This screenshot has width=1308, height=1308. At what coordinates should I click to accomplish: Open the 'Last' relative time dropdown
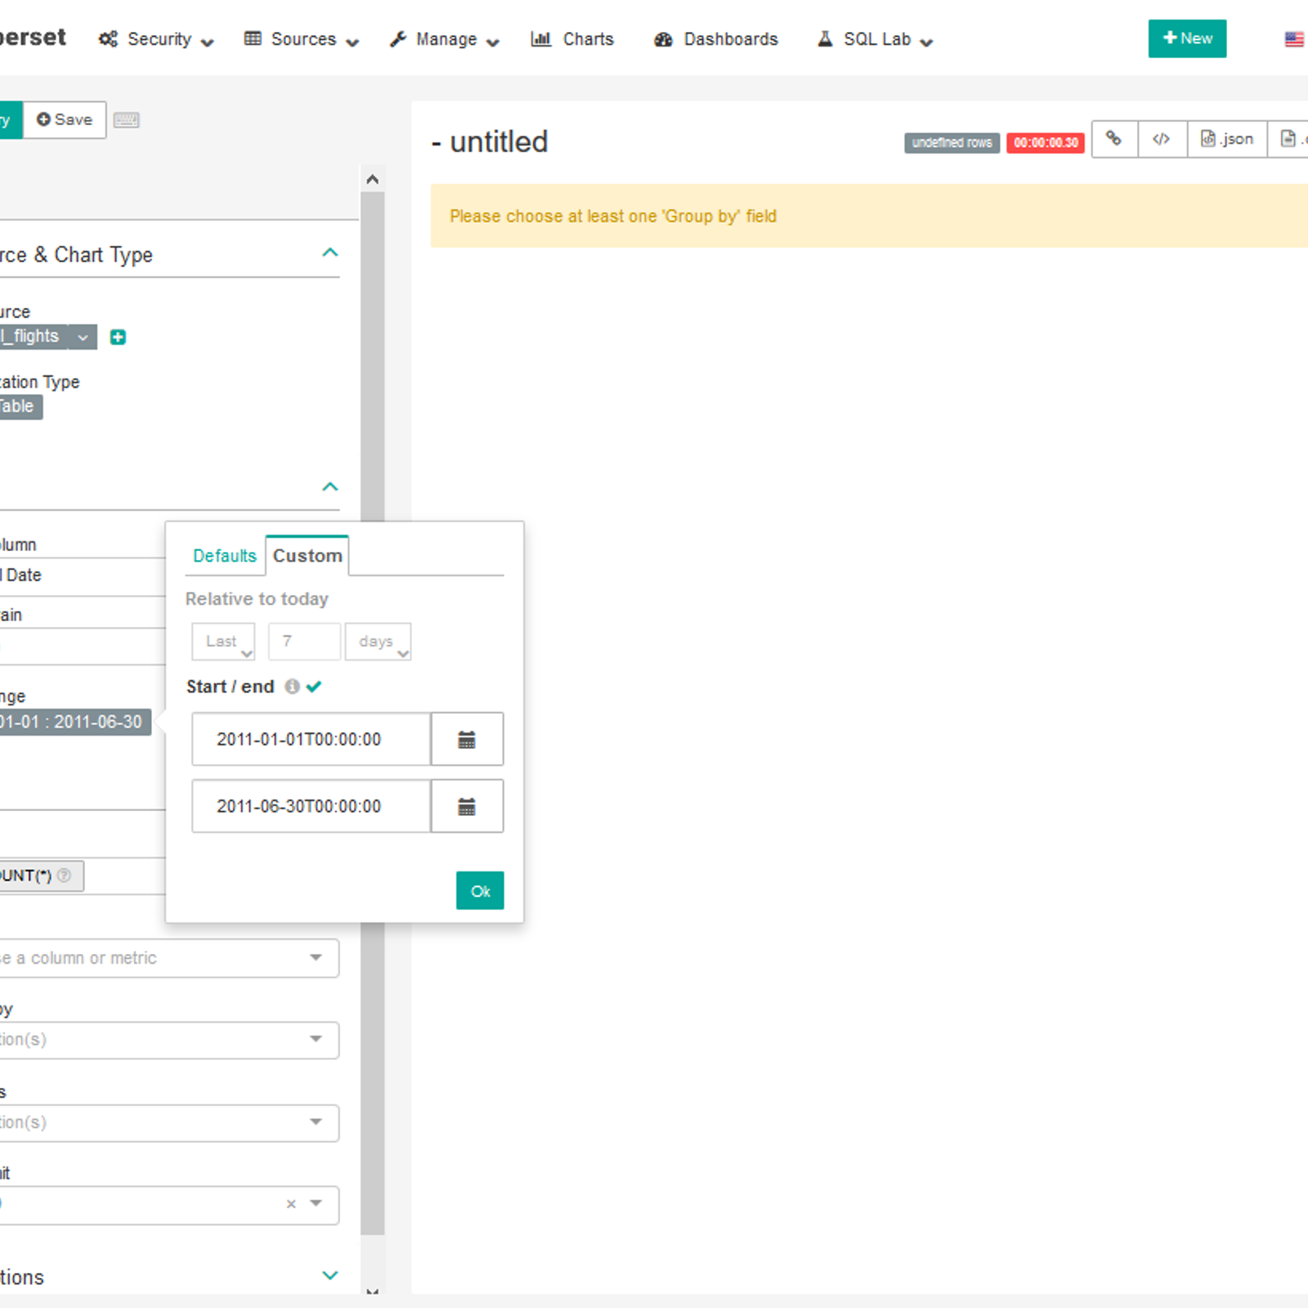tap(222, 641)
